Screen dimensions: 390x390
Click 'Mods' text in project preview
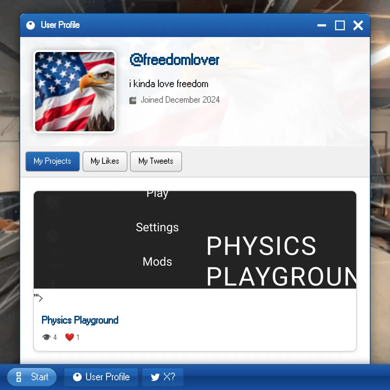(x=157, y=262)
